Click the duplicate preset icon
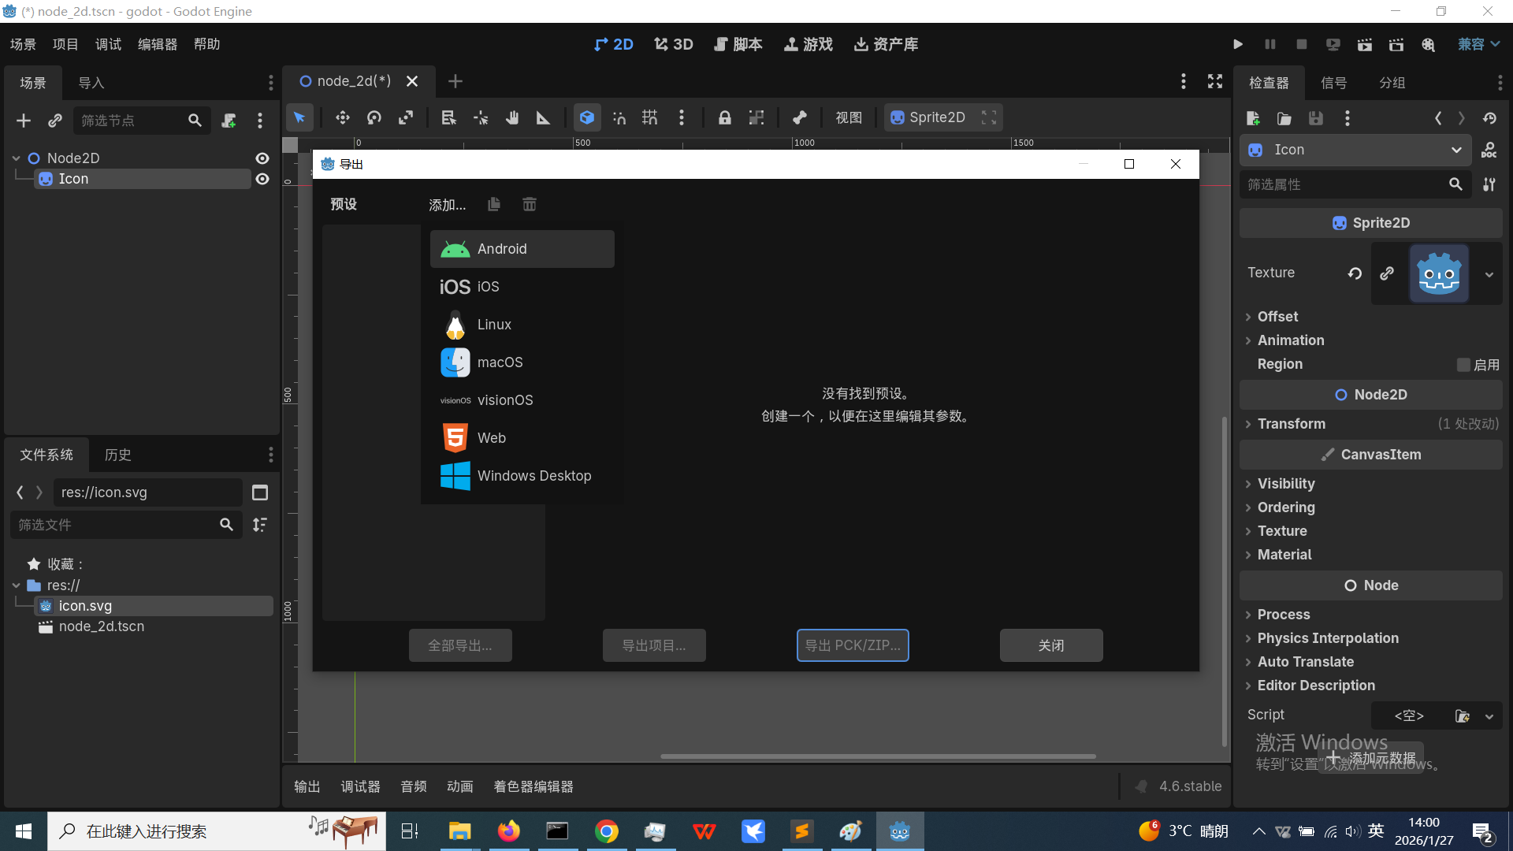Screen dimensions: 1513x851 coord(494,205)
